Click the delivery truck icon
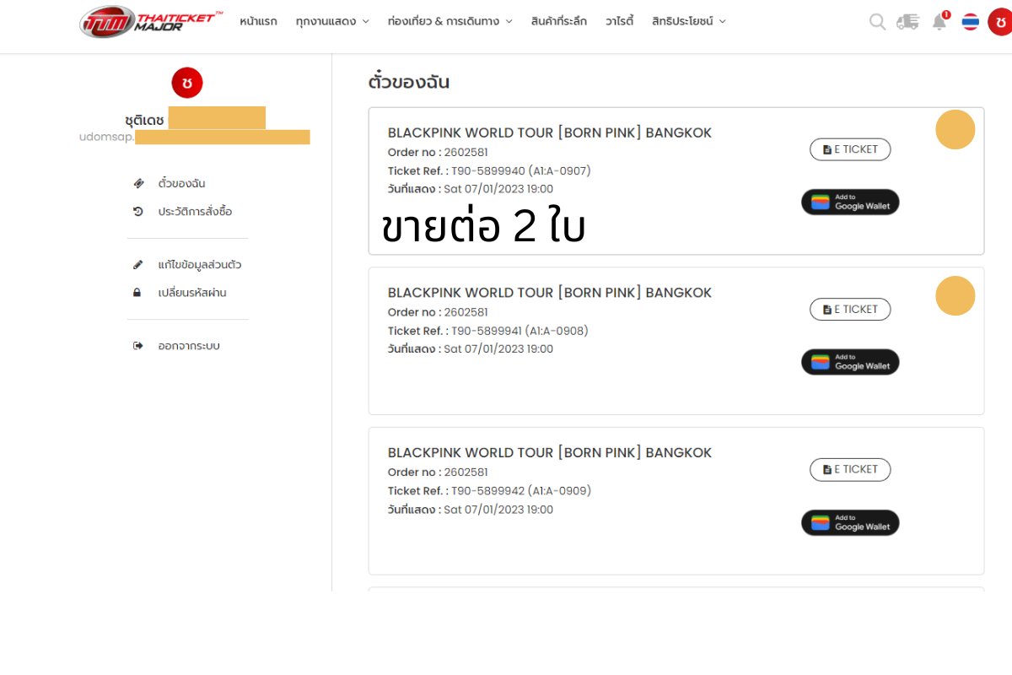This screenshot has height=675, width=1012. coord(907,22)
